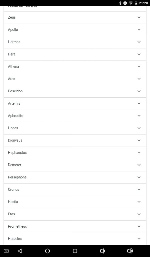Tap the Bluetooth status bar icon

[120, 3]
